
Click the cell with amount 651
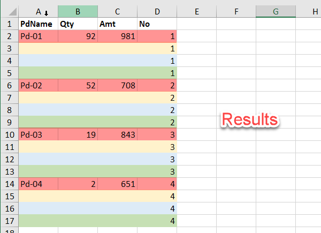pos(117,184)
